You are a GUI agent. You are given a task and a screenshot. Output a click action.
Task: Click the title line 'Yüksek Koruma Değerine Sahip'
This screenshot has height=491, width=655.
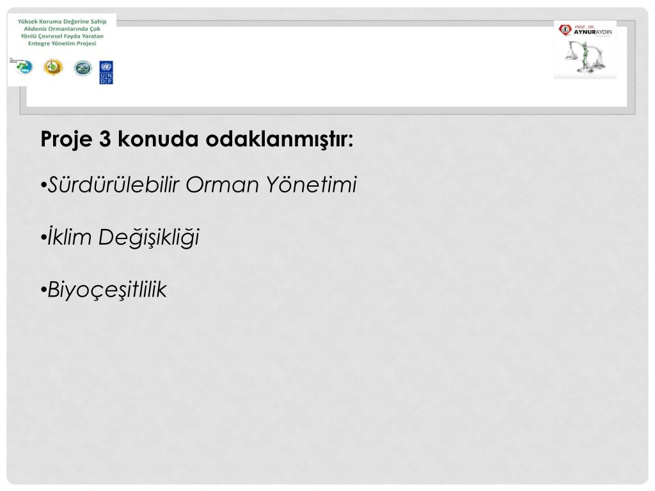(62, 21)
